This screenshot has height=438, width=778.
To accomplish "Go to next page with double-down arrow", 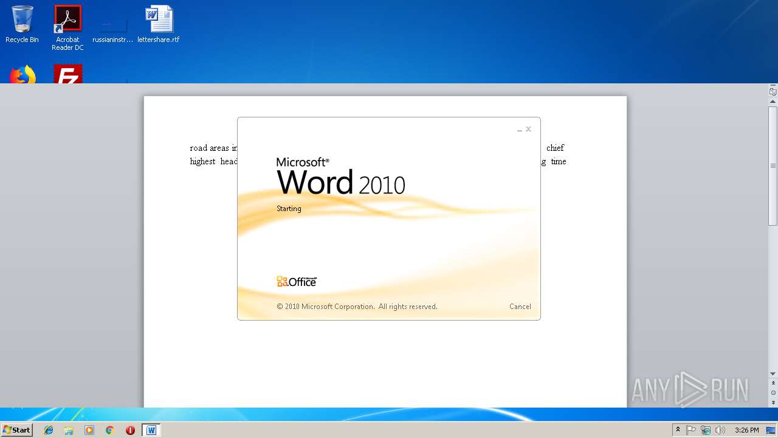I will 773,402.
